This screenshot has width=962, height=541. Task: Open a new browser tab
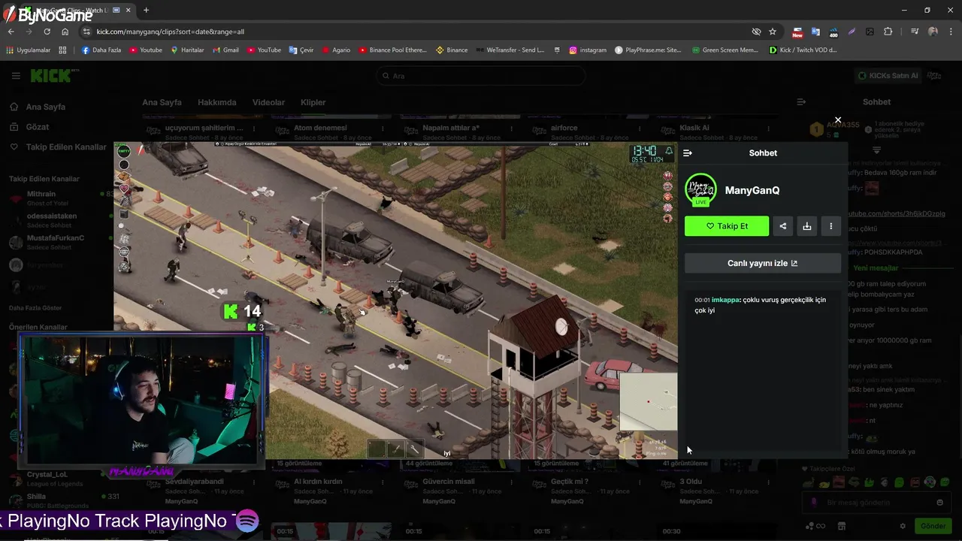click(146, 11)
